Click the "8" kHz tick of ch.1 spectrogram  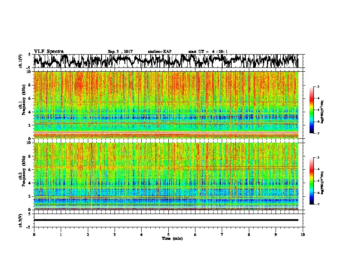point(31,85)
